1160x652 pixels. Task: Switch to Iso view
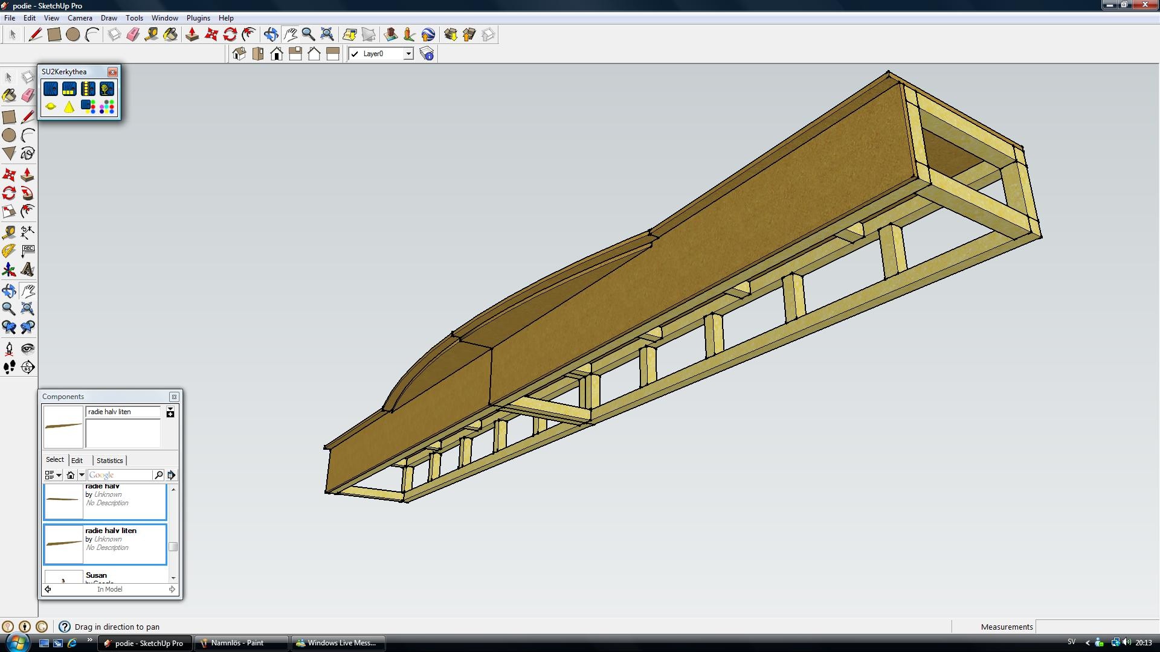point(239,54)
